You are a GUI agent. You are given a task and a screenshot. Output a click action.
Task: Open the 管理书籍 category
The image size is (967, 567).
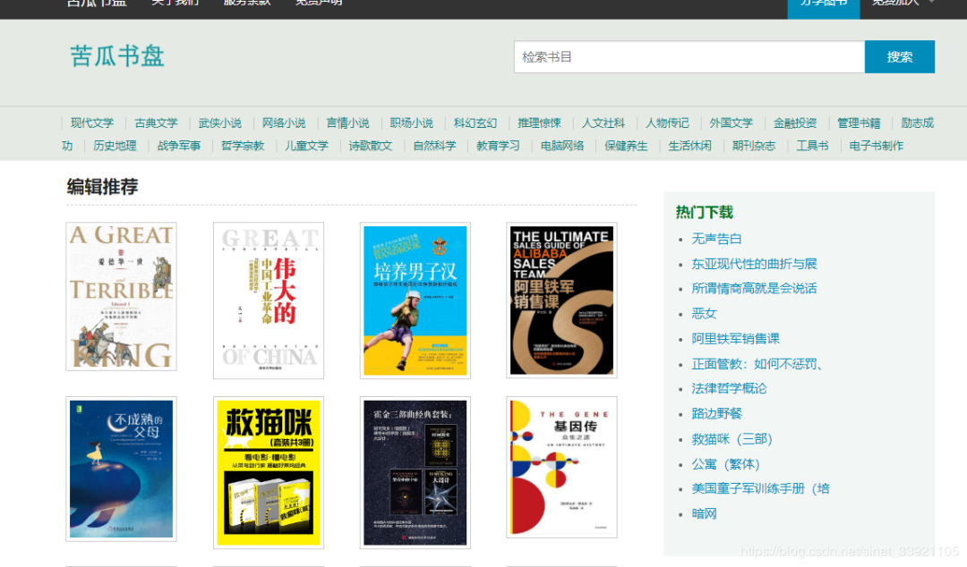(x=859, y=123)
